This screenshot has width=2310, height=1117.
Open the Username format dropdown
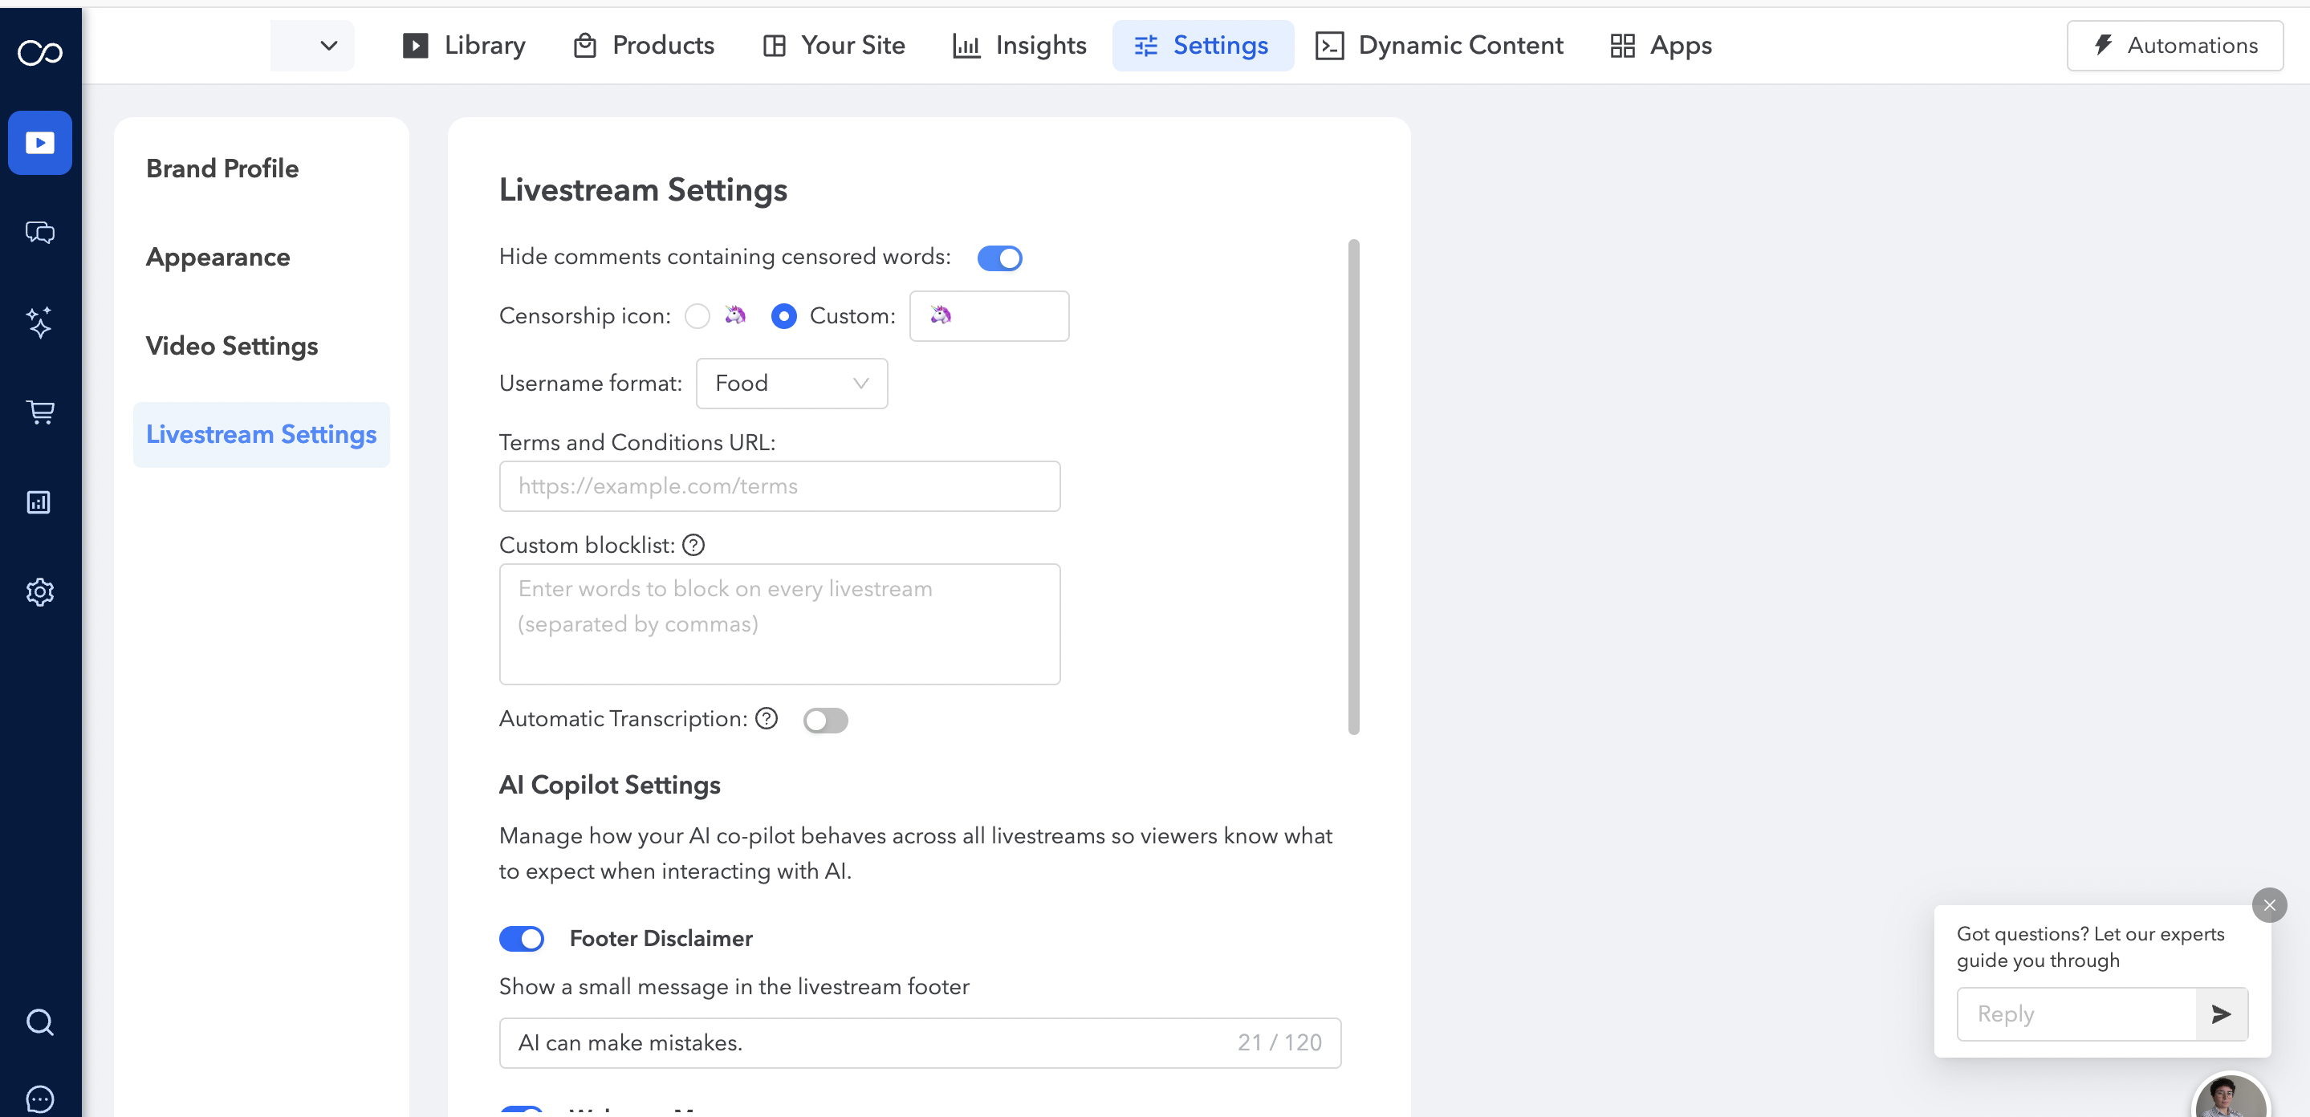tap(791, 384)
